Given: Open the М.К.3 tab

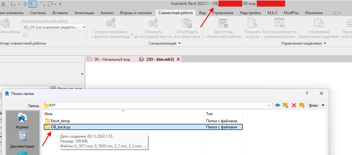Looking at the screenshot, I should click(272, 13).
